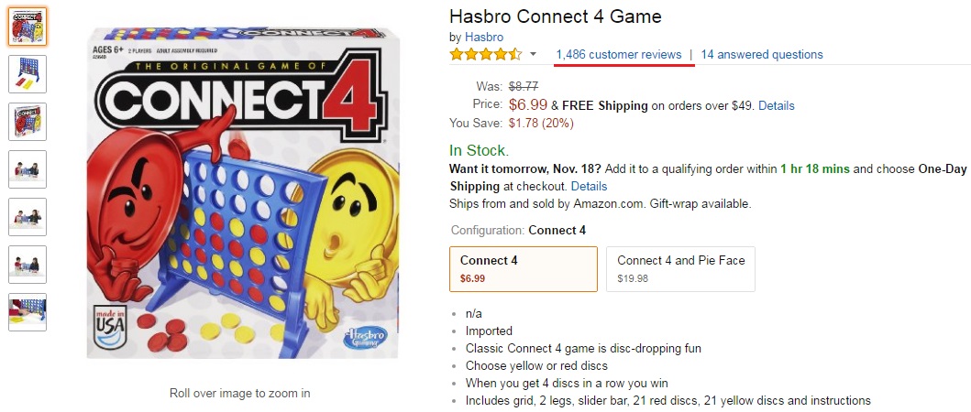Open Details link after One-Day Shipping
971x412 pixels.
tap(589, 186)
